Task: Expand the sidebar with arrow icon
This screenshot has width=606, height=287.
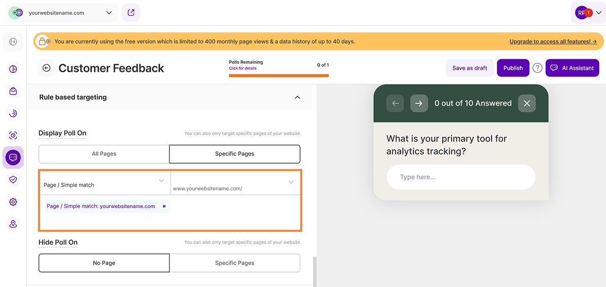Action: 13,42
